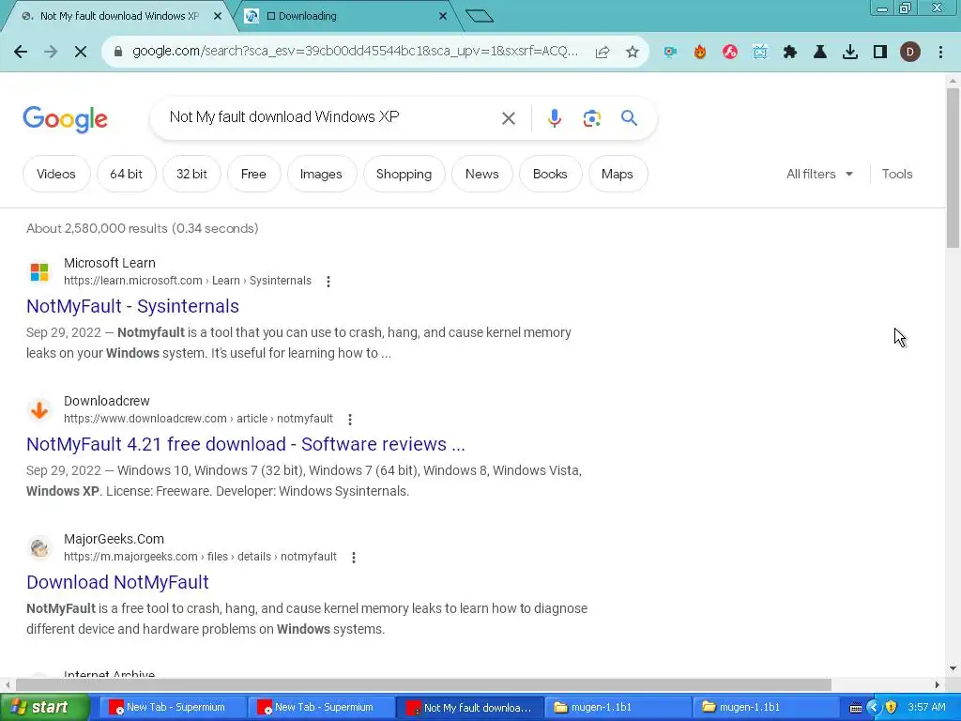The image size is (961, 721).
Task: Open the profile D avatar
Action: (910, 53)
